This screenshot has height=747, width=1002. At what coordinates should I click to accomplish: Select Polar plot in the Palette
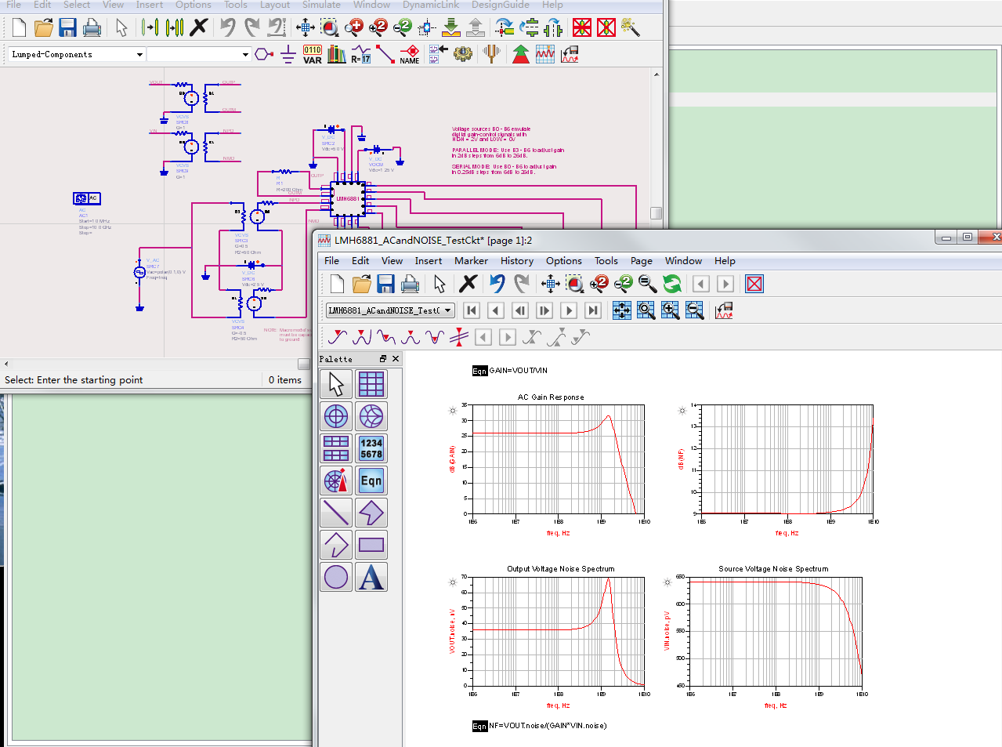click(336, 416)
